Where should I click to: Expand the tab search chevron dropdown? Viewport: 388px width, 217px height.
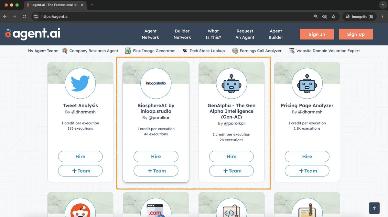point(383,5)
